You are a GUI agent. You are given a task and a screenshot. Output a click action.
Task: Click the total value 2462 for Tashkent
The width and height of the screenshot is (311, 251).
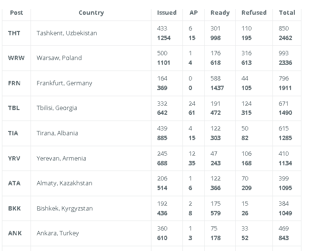[x=285, y=38]
